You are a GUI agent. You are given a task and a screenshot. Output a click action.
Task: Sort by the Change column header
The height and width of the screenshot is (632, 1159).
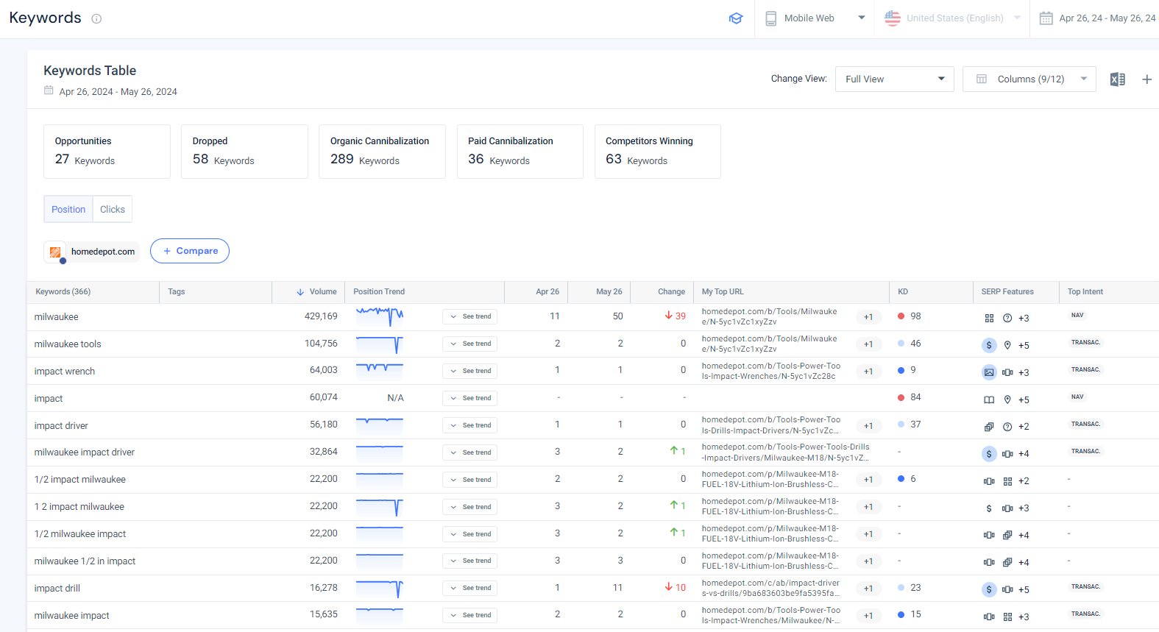tap(671, 292)
